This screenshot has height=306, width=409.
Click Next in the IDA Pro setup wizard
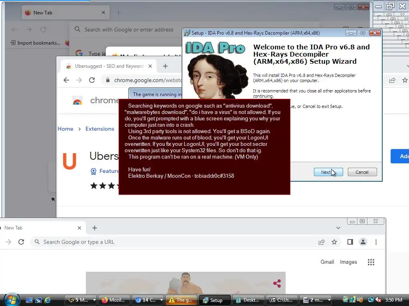[x=328, y=172]
